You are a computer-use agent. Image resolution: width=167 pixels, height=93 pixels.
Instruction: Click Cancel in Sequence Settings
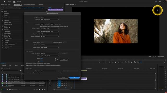(x=63, y=78)
